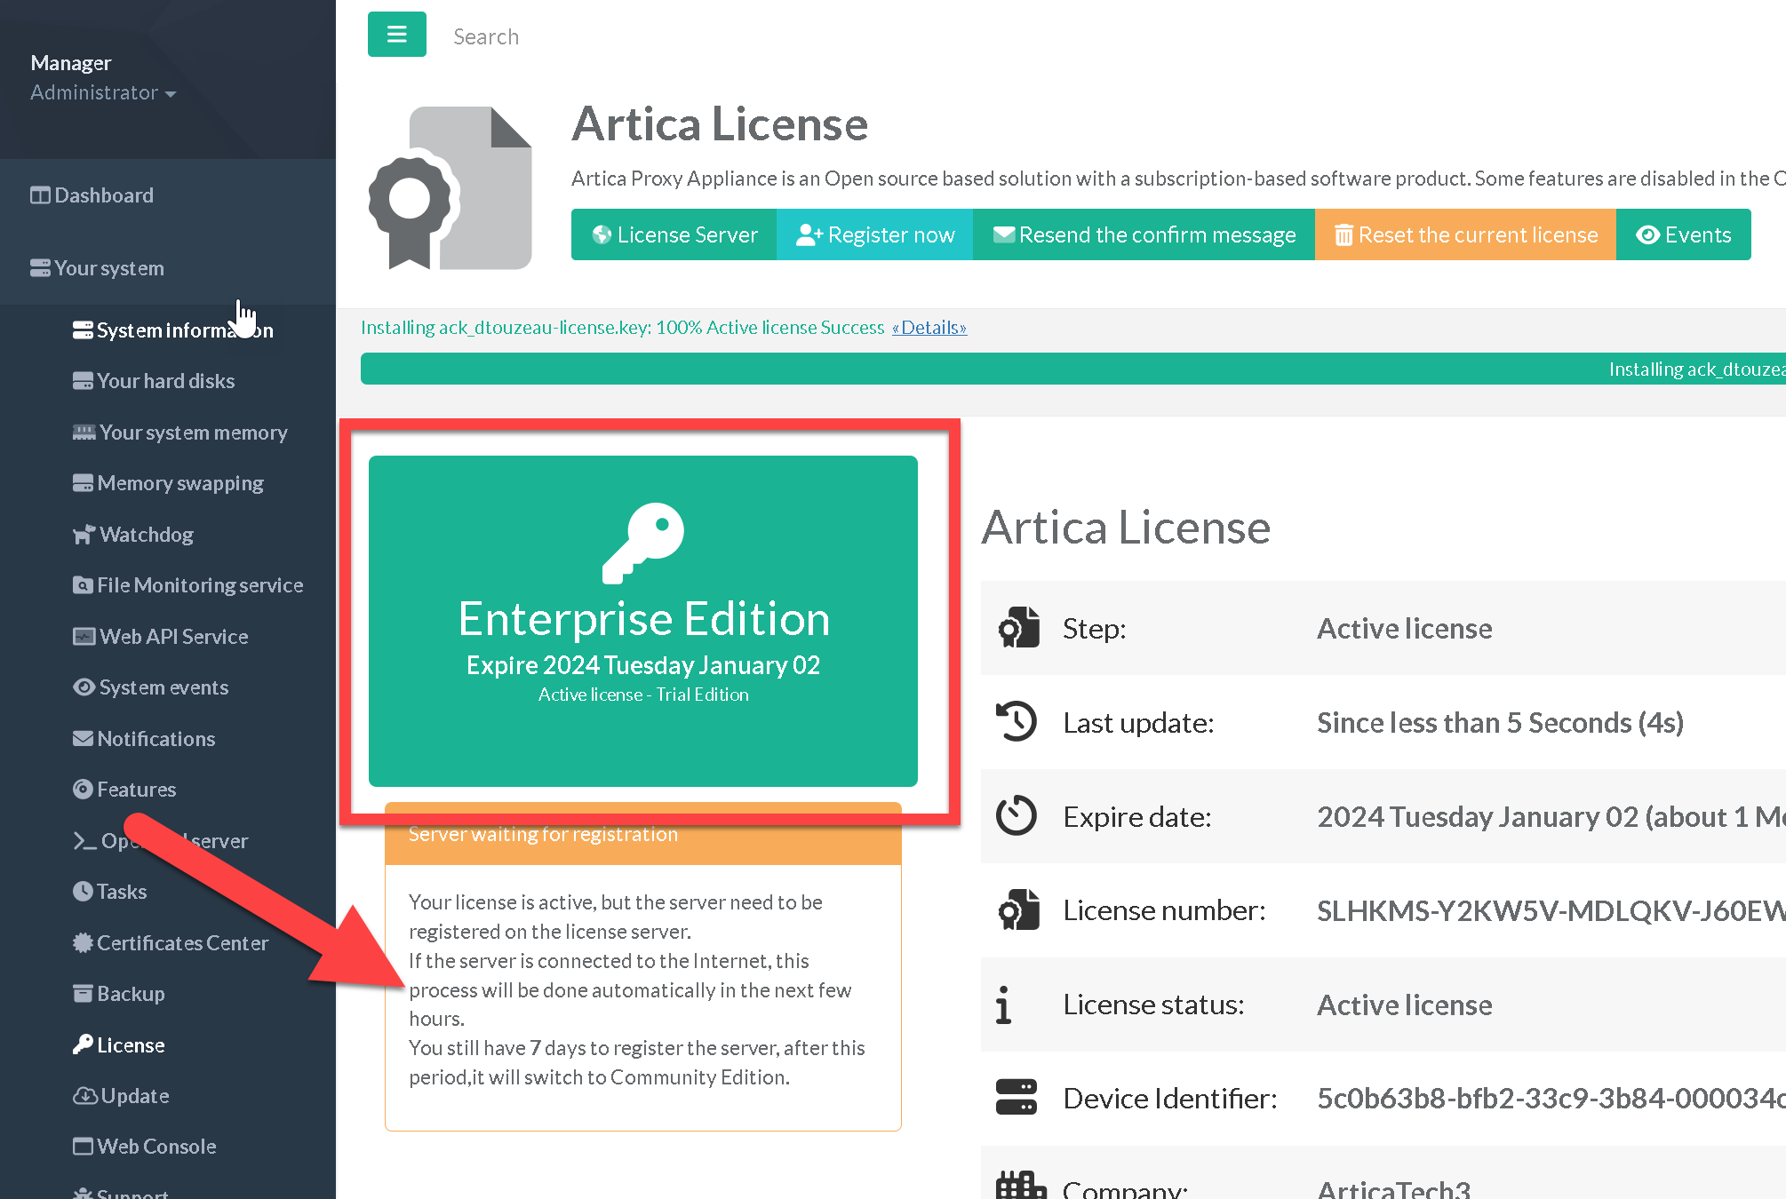Click the large license certificate icon
This screenshot has height=1199, width=1786.
(450, 188)
